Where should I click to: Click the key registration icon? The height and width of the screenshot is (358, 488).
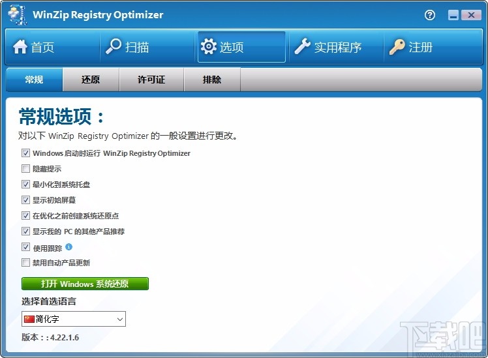[397, 47]
